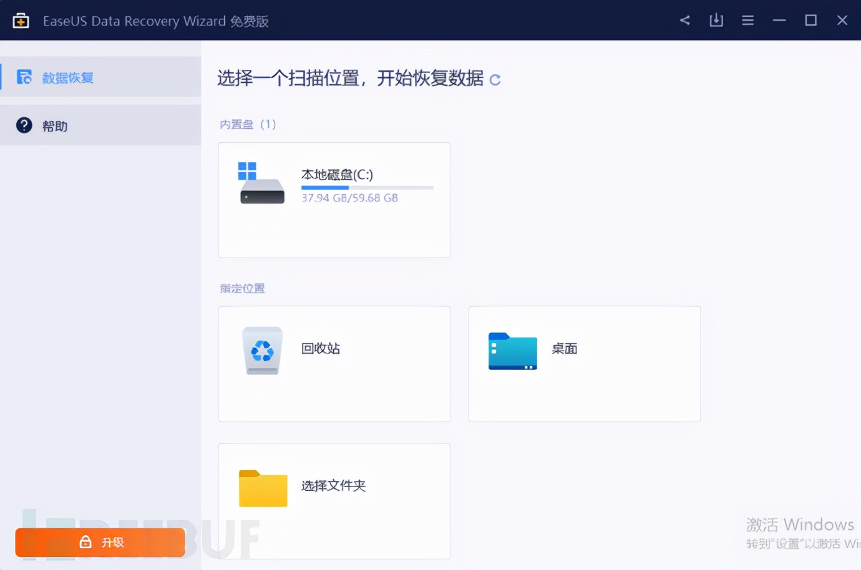This screenshot has height=570, width=861.
Task: Select the 本地磁盘(C:) drive card
Action: [x=334, y=200]
